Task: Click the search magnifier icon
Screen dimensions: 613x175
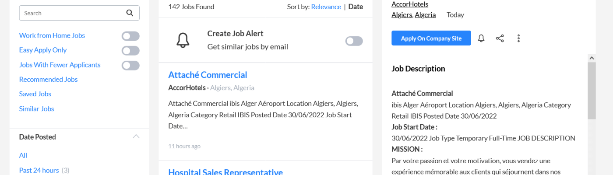Action: (x=130, y=13)
